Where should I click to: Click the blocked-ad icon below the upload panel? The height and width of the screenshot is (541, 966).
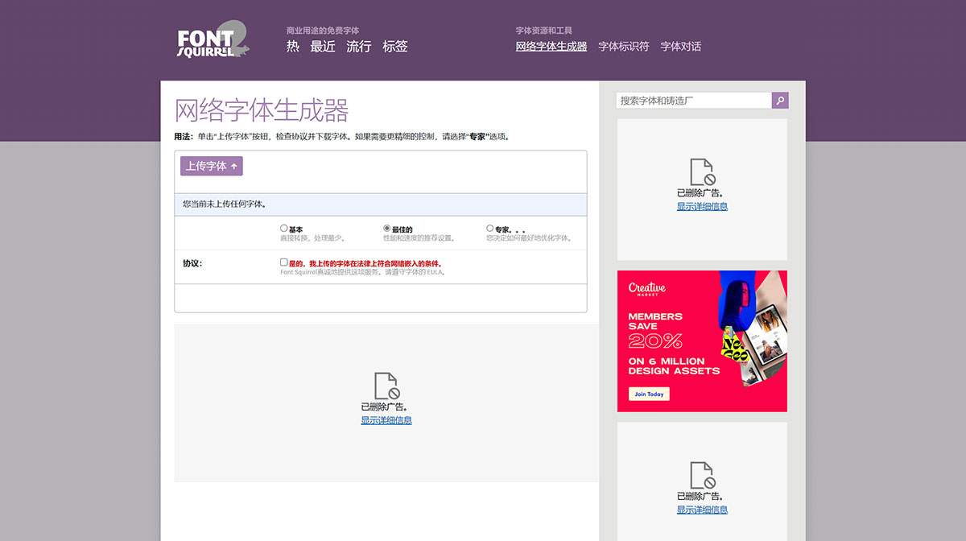(x=386, y=386)
